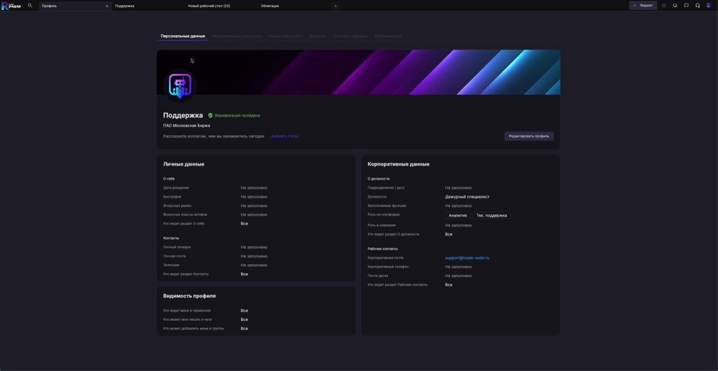The height and width of the screenshot is (371, 718).
Task: Click the profile cover banner image
Action: tap(358, 72)
